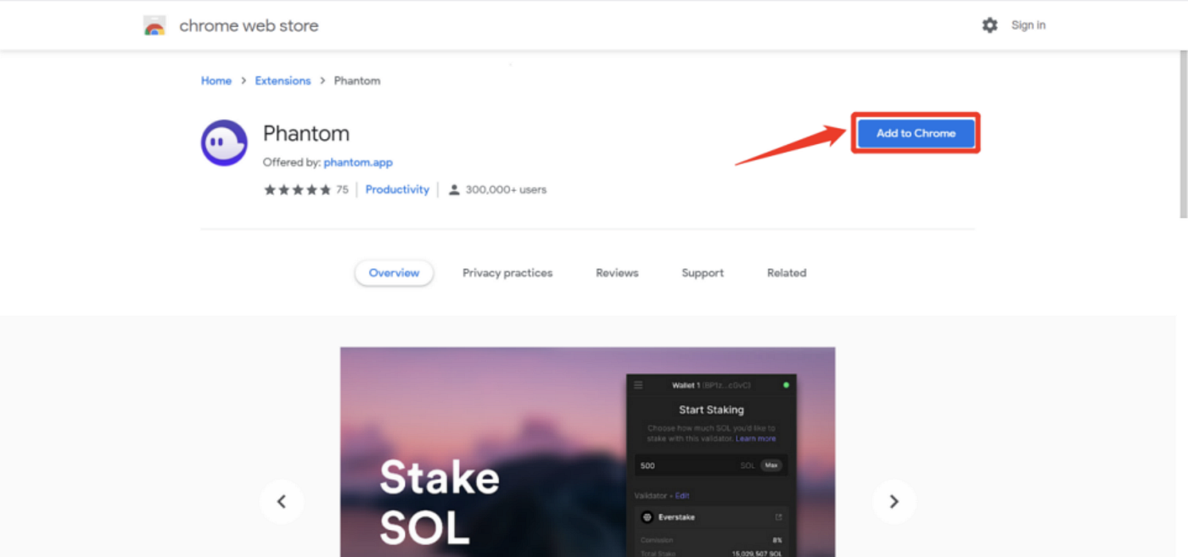Open the Support tab

pyautogui.click(x=703, y=273)
